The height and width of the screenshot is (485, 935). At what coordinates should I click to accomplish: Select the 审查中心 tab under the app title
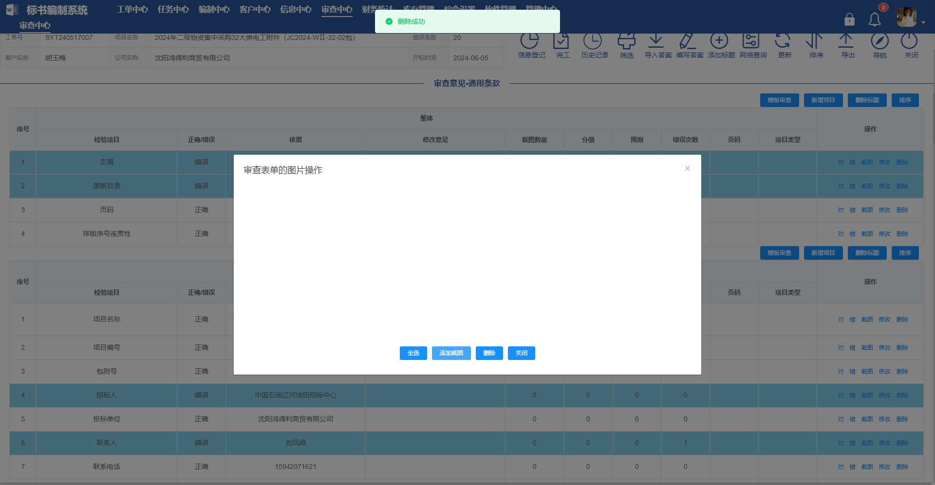click(35, 25)
